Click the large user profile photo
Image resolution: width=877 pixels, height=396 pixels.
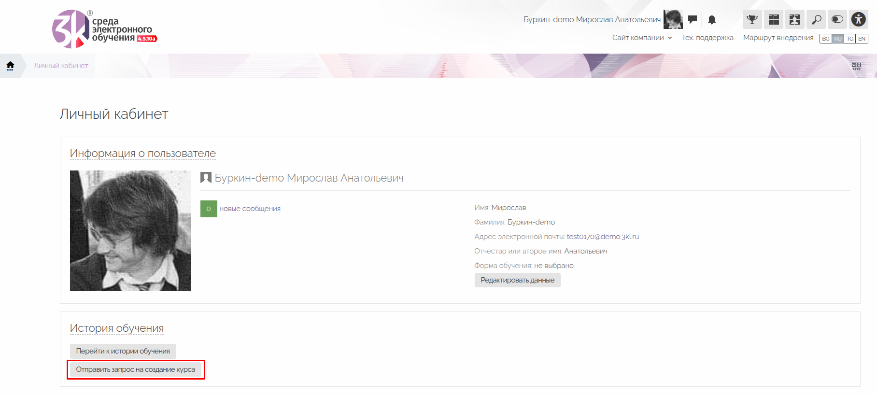point(130,231)
